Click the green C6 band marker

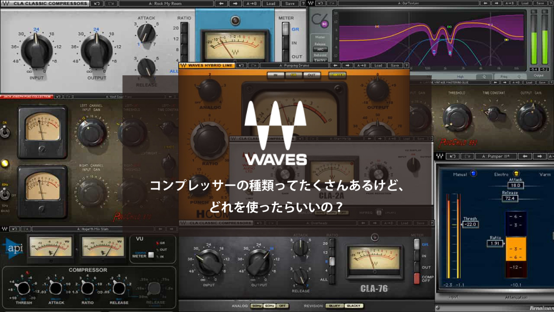(x=449, y=27)
